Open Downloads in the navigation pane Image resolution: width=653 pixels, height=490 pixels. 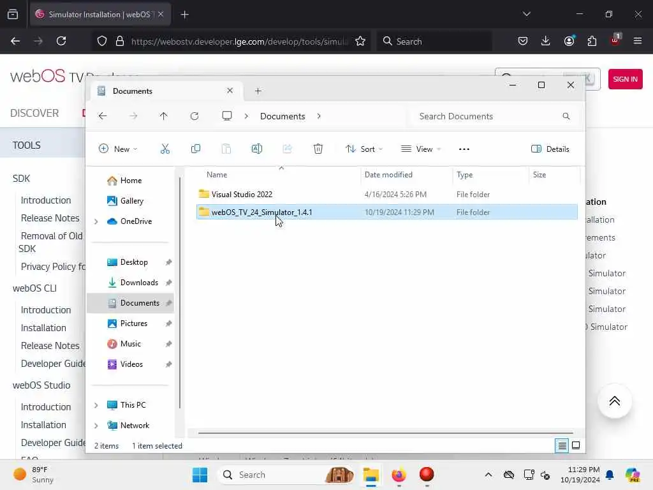click(139, 283)
